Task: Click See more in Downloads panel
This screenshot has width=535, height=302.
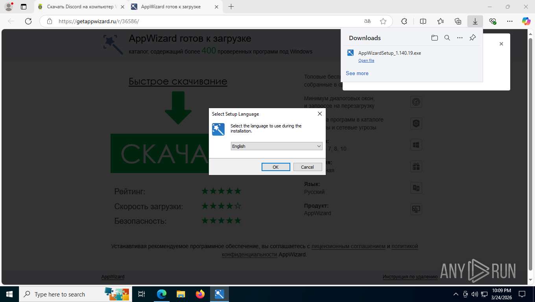Action: click(x=357, y=73)
